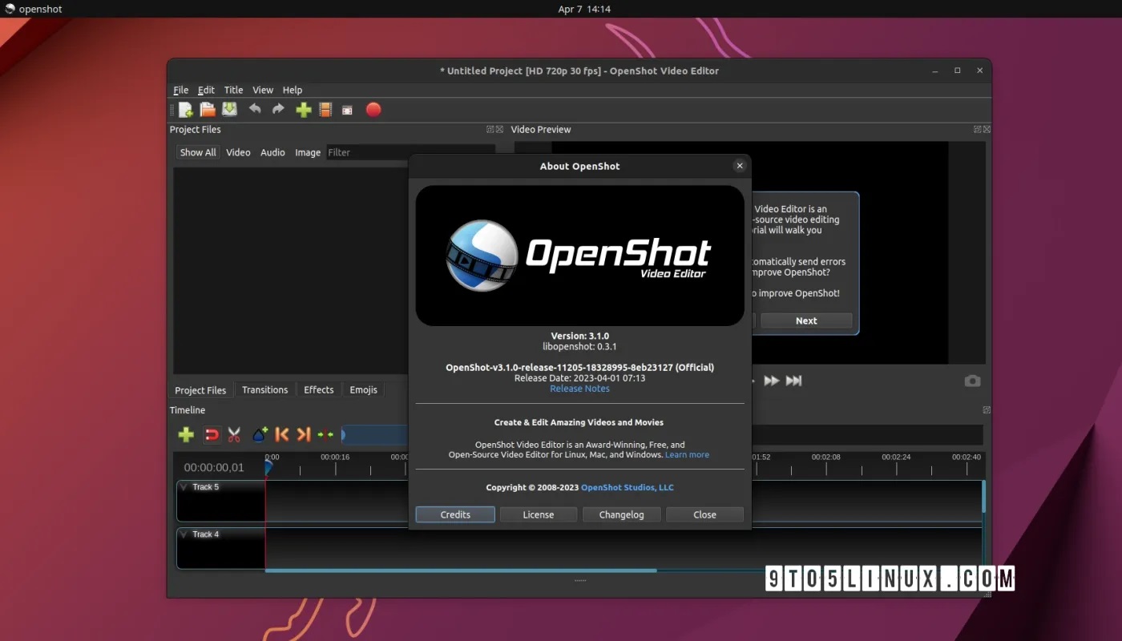This screenshot has height=641, width=1122.
Task: Click Next in the tutorial popup
Action: tap(806, 320)
